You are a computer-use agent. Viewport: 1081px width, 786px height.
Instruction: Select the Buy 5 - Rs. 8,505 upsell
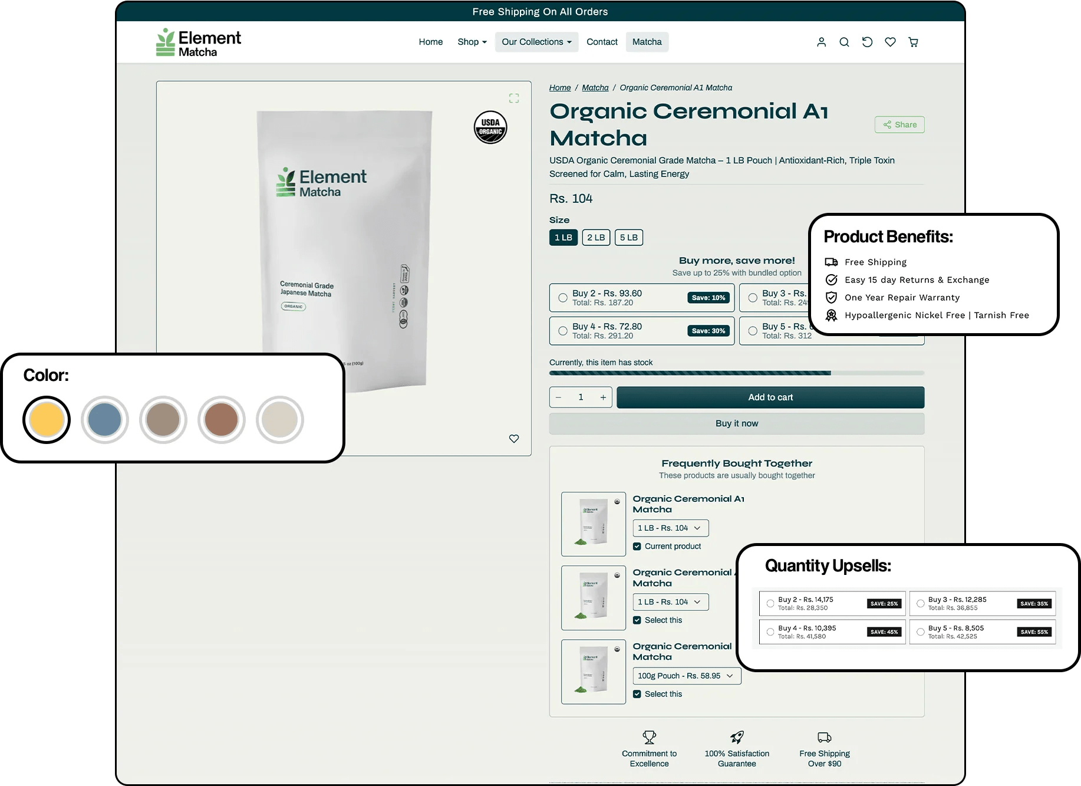(982, 632)
